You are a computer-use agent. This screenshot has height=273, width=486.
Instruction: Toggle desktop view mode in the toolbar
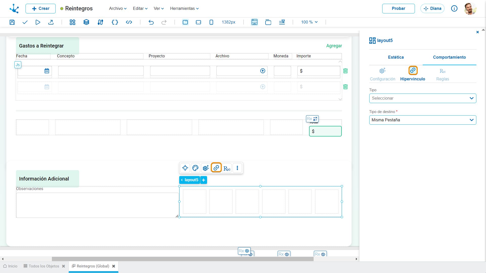pos(185,22)
